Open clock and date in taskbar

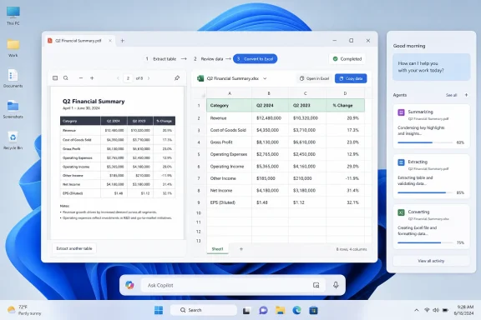[463, 310]
